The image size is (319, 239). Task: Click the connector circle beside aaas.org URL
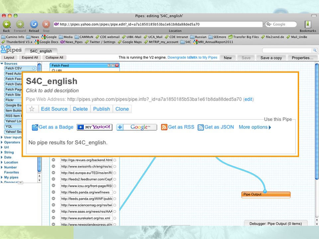pos(115,212)
